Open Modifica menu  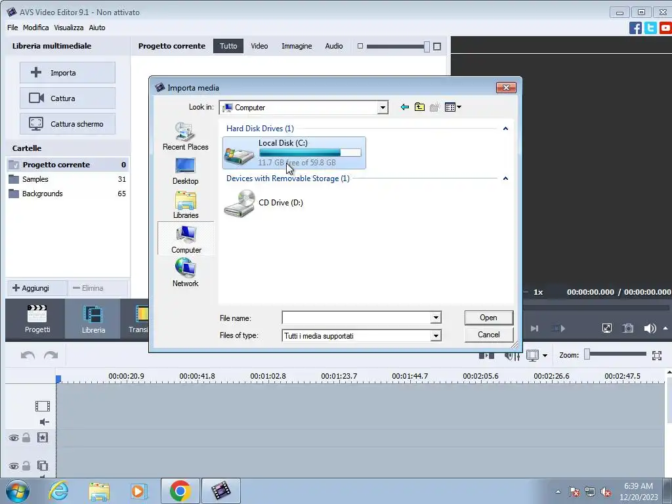tap(36, 28)
